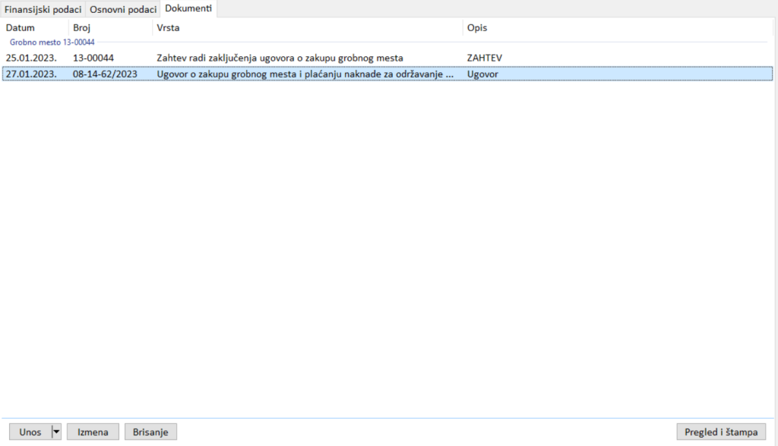
Task: Click the Izmena button
Action: (93, 432)
